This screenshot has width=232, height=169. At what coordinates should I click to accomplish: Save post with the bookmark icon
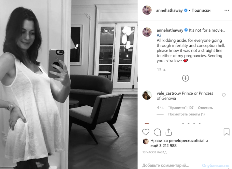pos(226,132)
